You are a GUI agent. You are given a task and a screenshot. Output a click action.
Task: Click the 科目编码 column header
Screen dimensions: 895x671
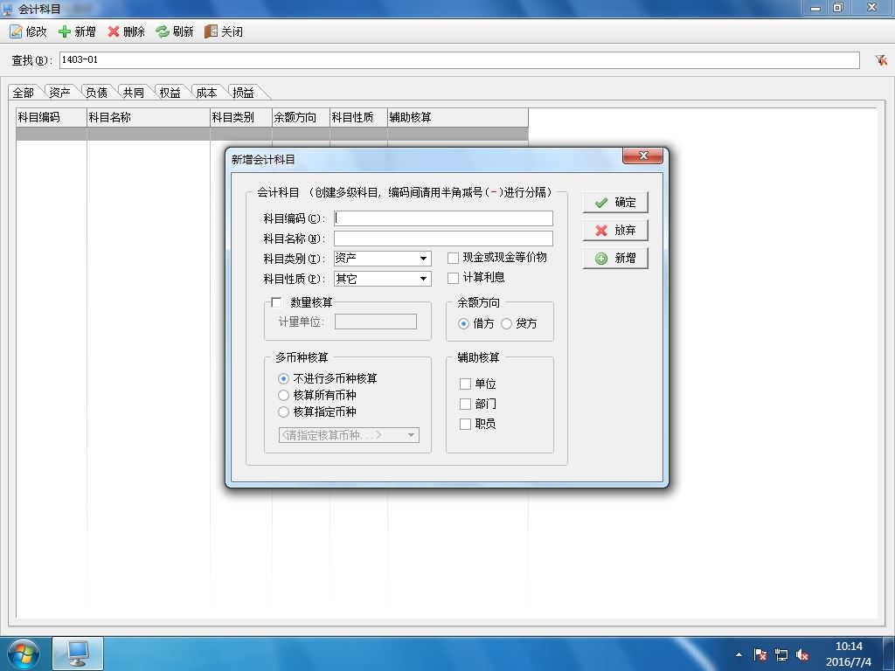pyautogui.click(x=52, y=118)
